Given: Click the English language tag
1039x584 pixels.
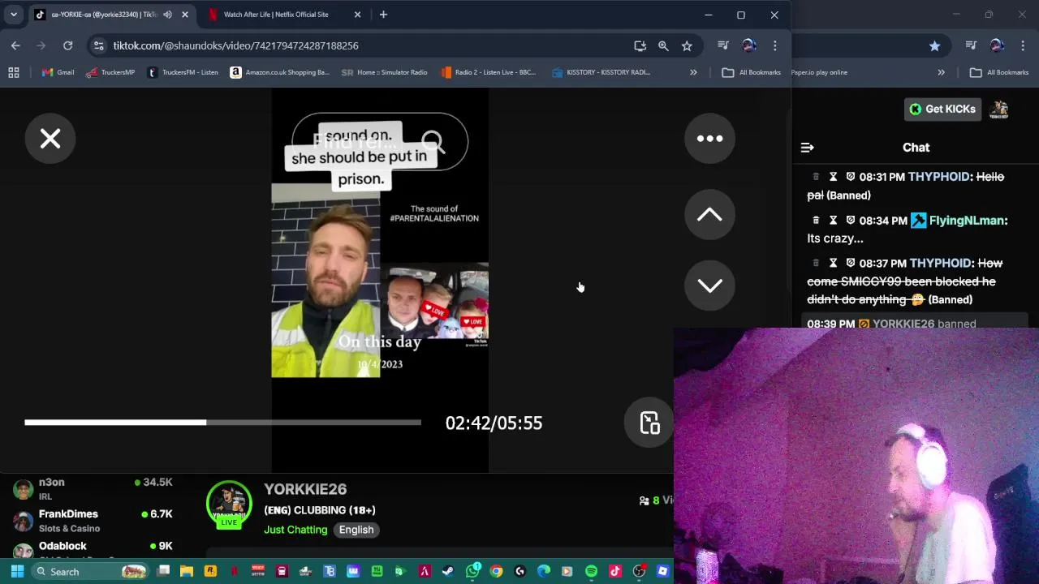Looking at the screenshot, I should coord(356,530).
